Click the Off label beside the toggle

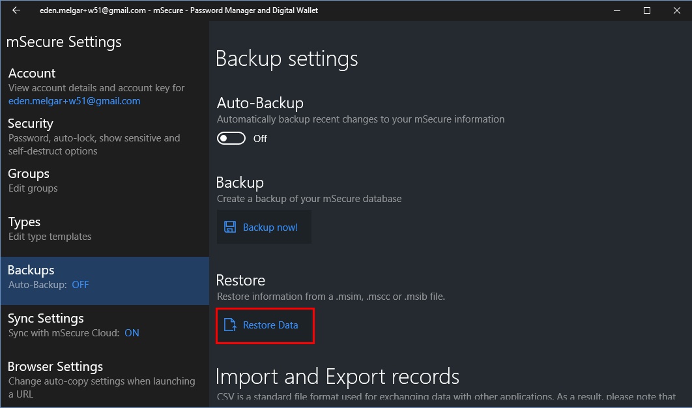click(x=260, y=139)
